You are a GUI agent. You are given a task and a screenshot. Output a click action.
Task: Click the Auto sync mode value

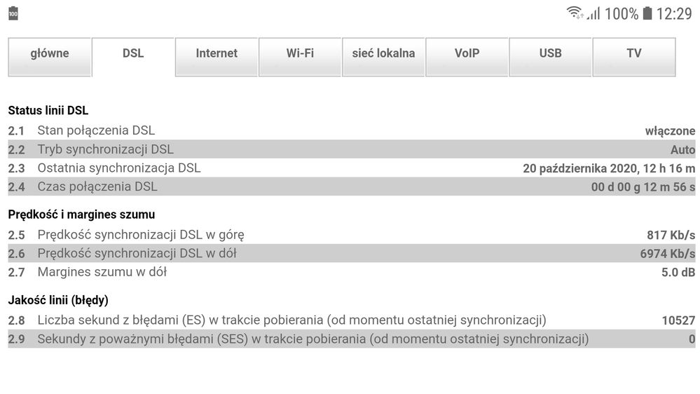[x=682, y=149]
